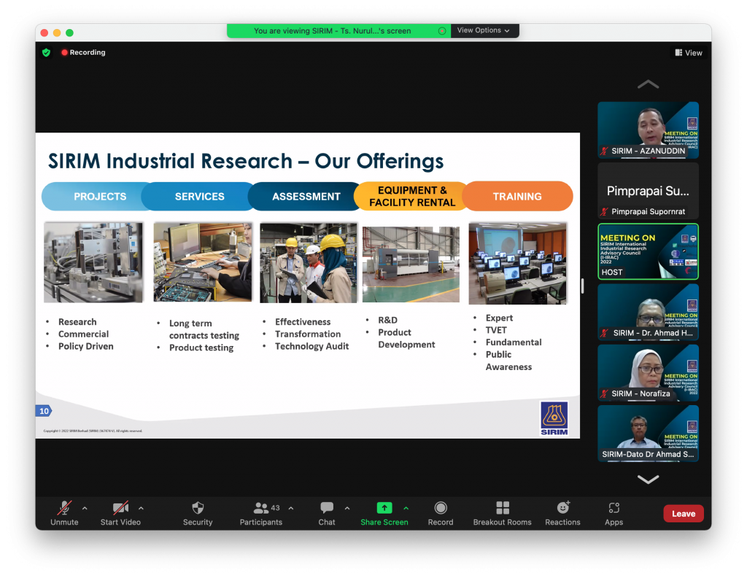Image resolution: width=747 pixels, height=577 pixels.
Task: Click the green macOS fullscreen window button
Action: (x=69, y=33)
